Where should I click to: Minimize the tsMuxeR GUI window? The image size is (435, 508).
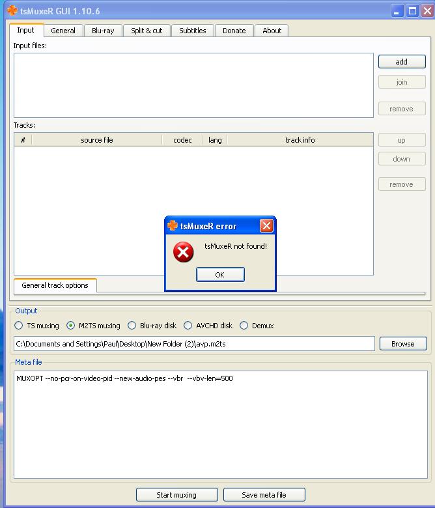click(397, 11)
